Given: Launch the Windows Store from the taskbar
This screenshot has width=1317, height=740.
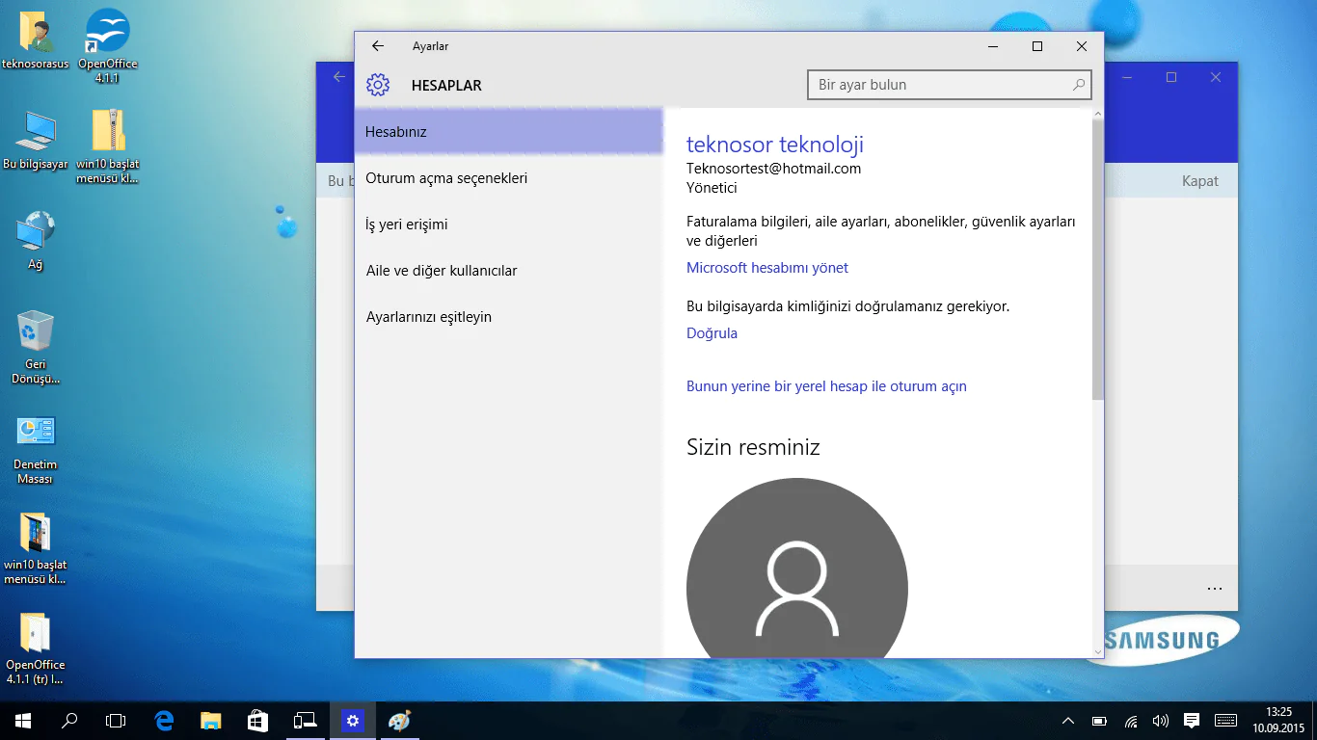Looking at the screenshot, I should click(x=256, y=720).
